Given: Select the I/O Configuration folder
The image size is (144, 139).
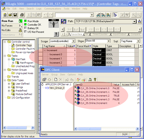Looking at the screenshot, I should pyautogui.click(x=21, y=98).
